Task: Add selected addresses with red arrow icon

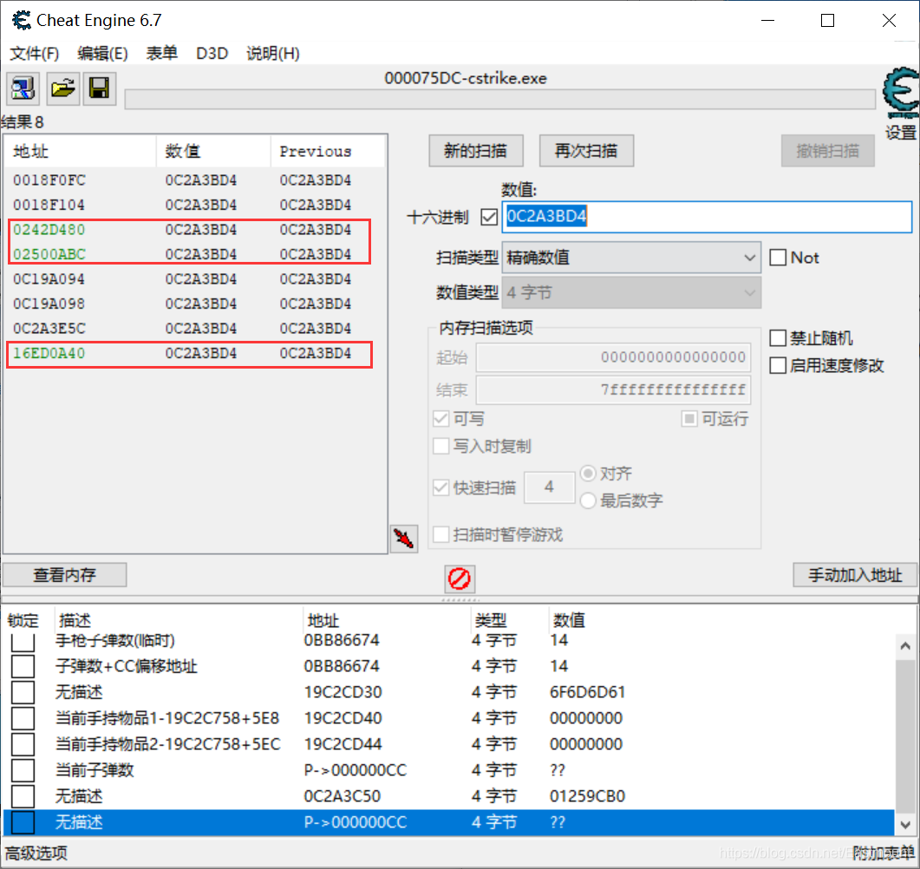Action: coord(404,538)
